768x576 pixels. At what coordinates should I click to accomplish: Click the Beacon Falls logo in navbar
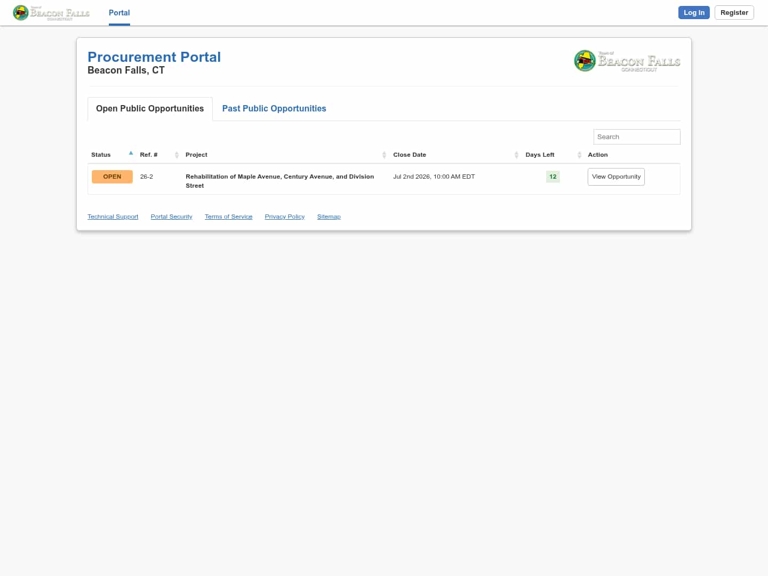[51, 13]
